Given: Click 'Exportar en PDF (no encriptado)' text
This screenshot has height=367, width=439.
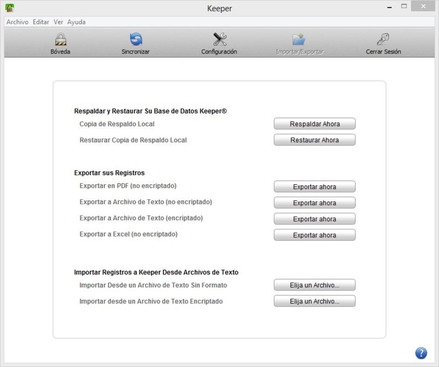Looking at the screenshot, I should (128, 186).
